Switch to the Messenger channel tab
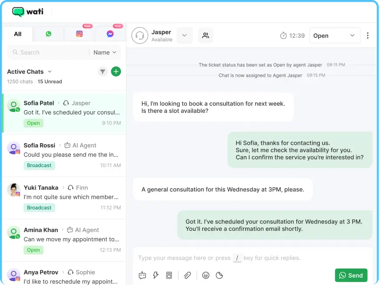 (110, 34)
